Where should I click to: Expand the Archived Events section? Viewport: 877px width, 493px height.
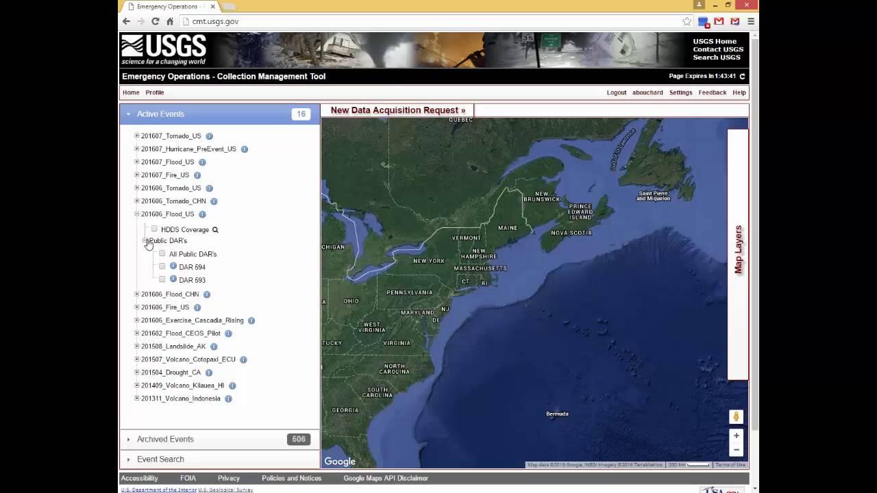[165, 439]
